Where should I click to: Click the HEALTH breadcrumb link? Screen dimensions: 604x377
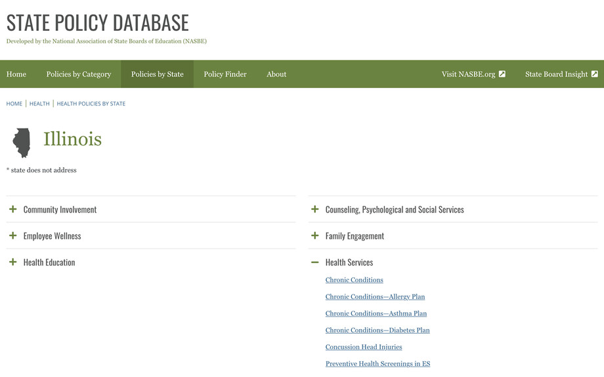tap(39, 104)
